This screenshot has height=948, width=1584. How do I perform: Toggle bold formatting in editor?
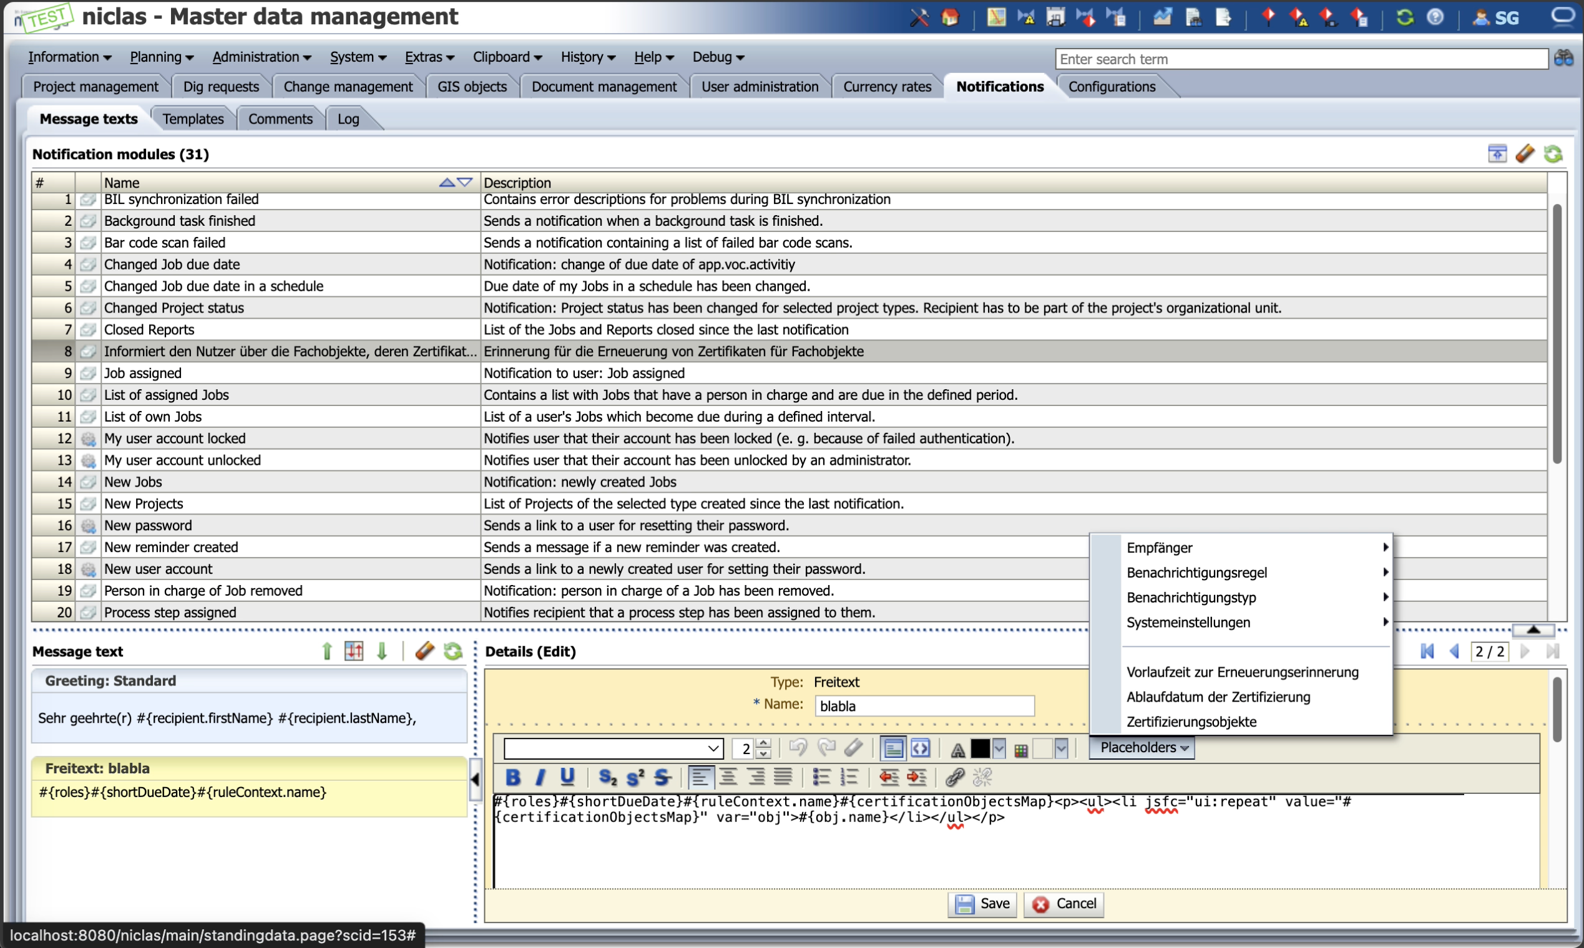pos(512,778)
